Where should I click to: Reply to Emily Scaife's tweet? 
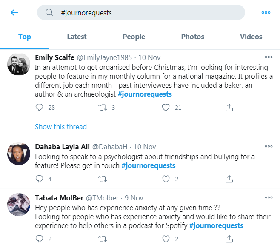tap(39, 108)
